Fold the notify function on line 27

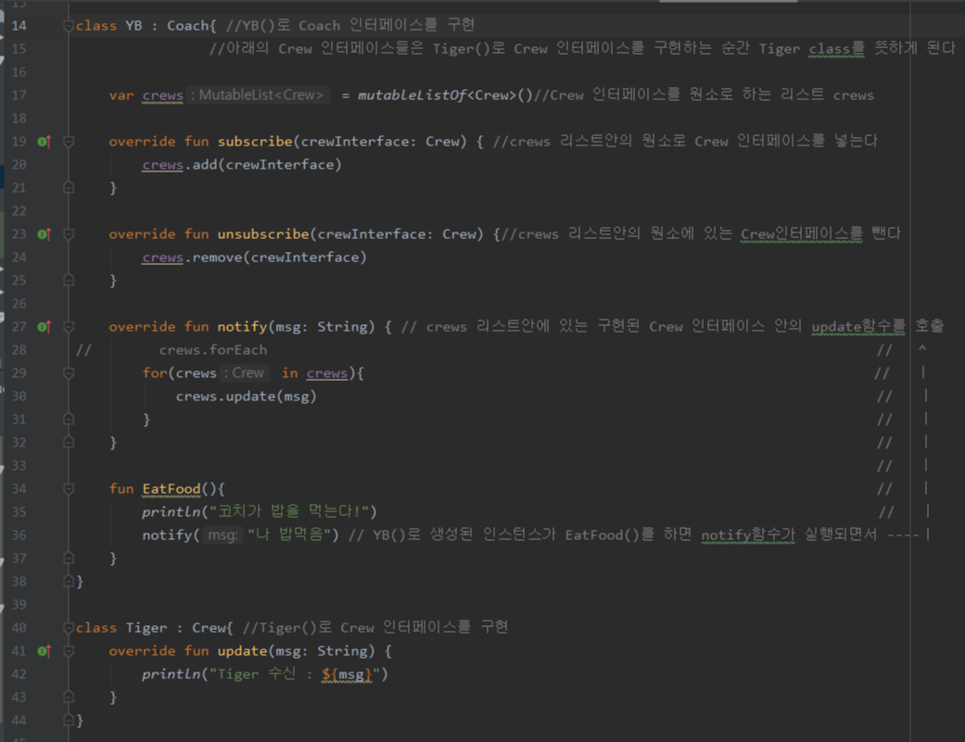(x=69, y=326)
